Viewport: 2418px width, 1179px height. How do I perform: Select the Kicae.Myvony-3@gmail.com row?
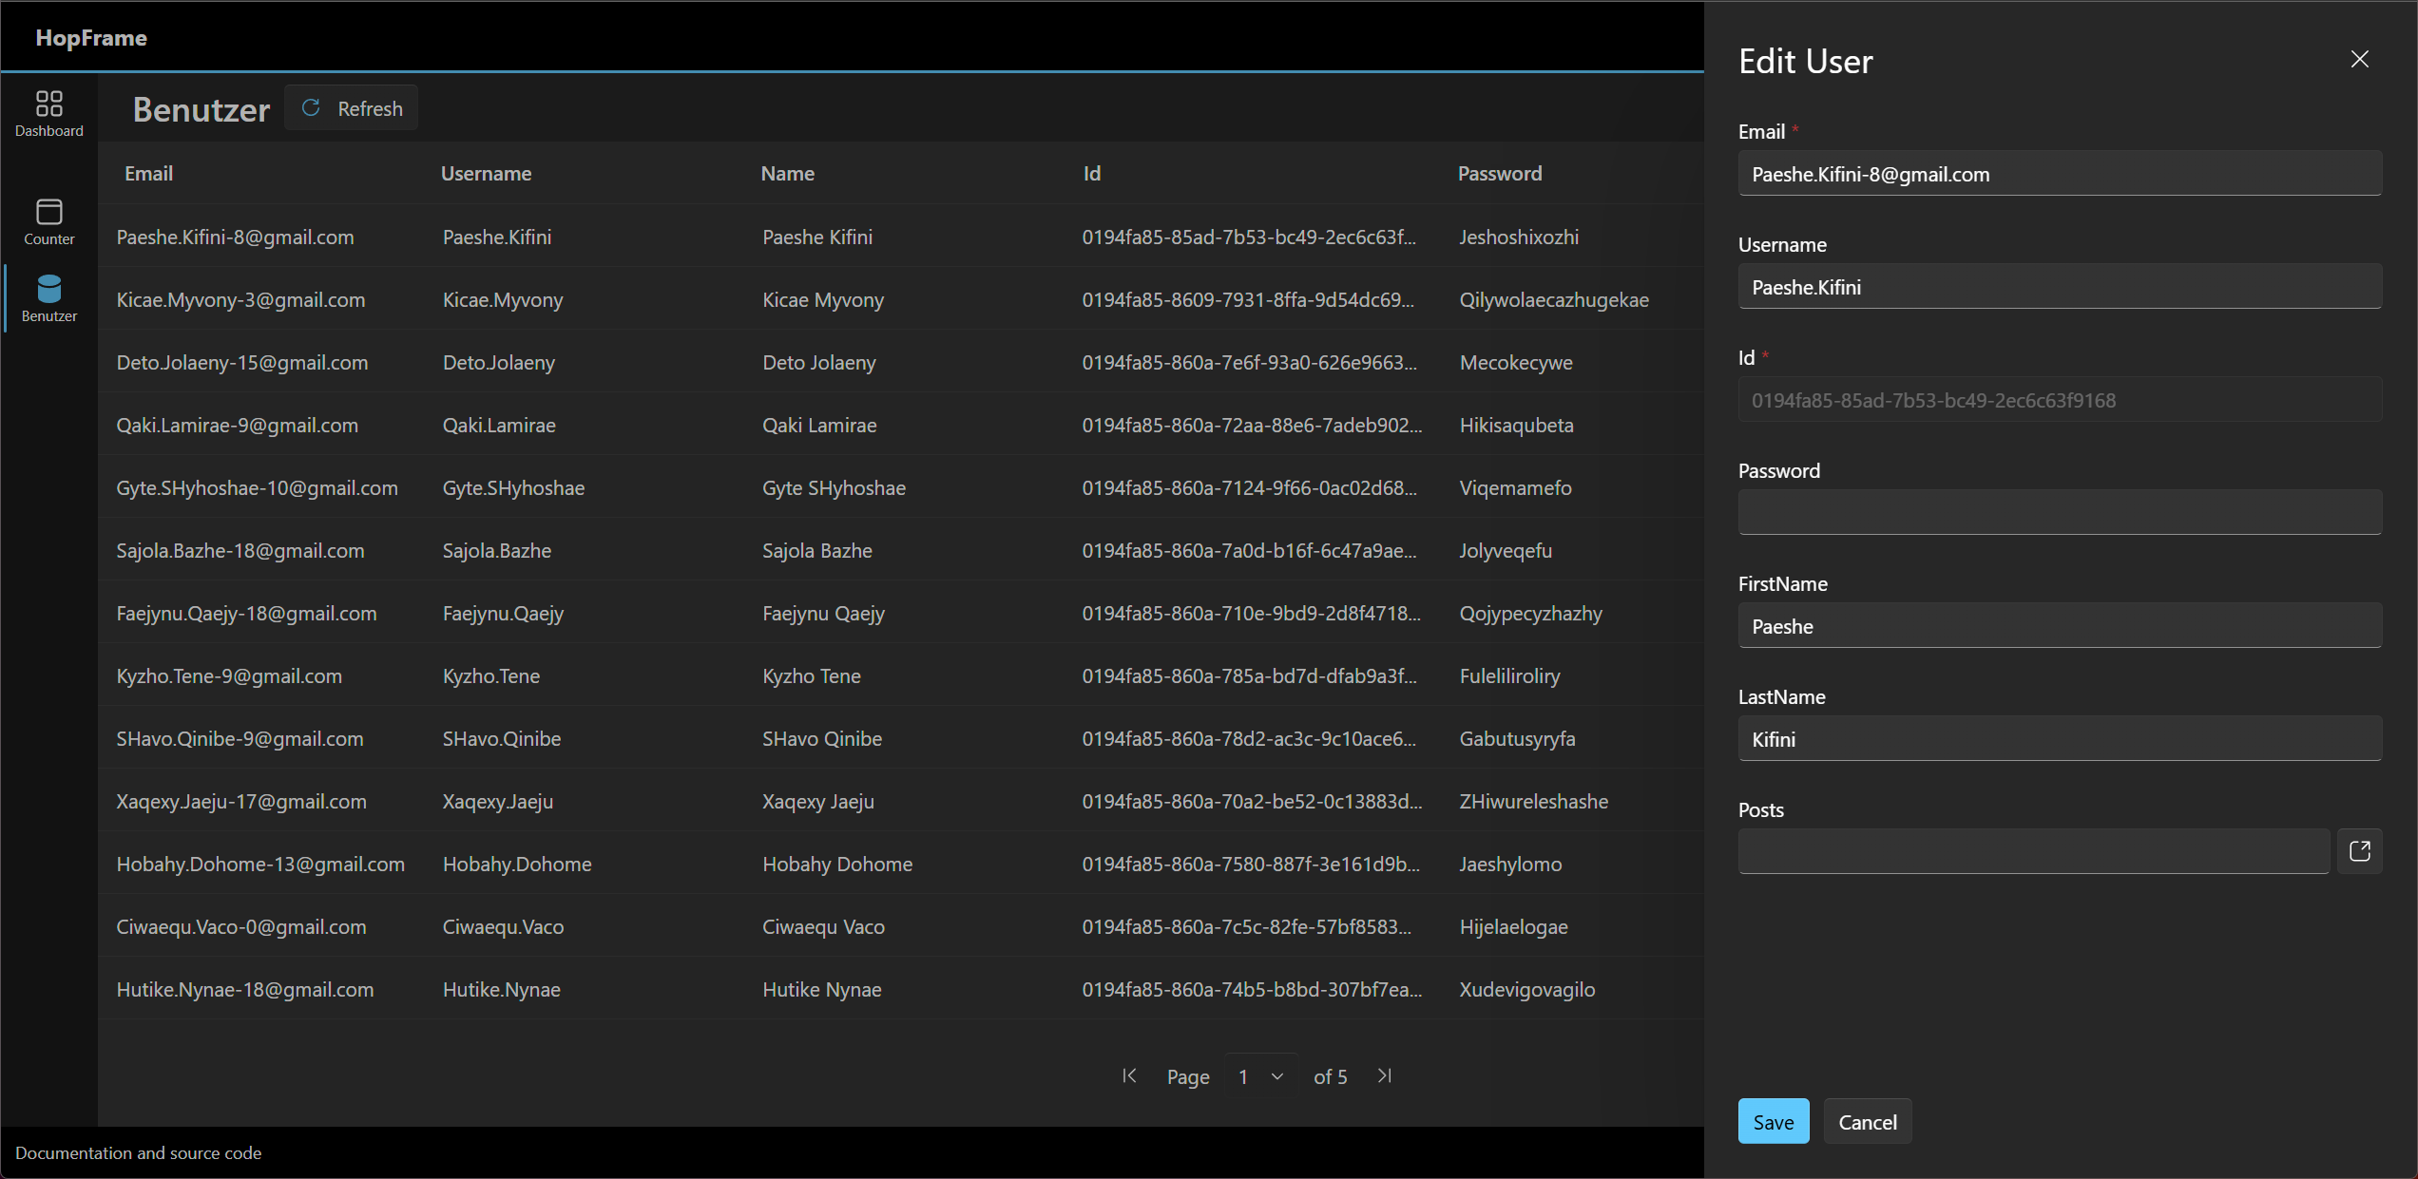pos(240,300)
